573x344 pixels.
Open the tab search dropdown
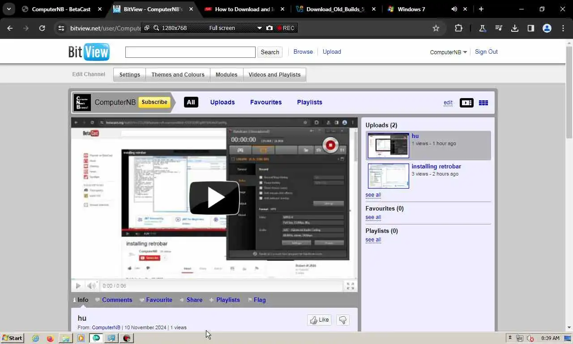click(9, 9)
